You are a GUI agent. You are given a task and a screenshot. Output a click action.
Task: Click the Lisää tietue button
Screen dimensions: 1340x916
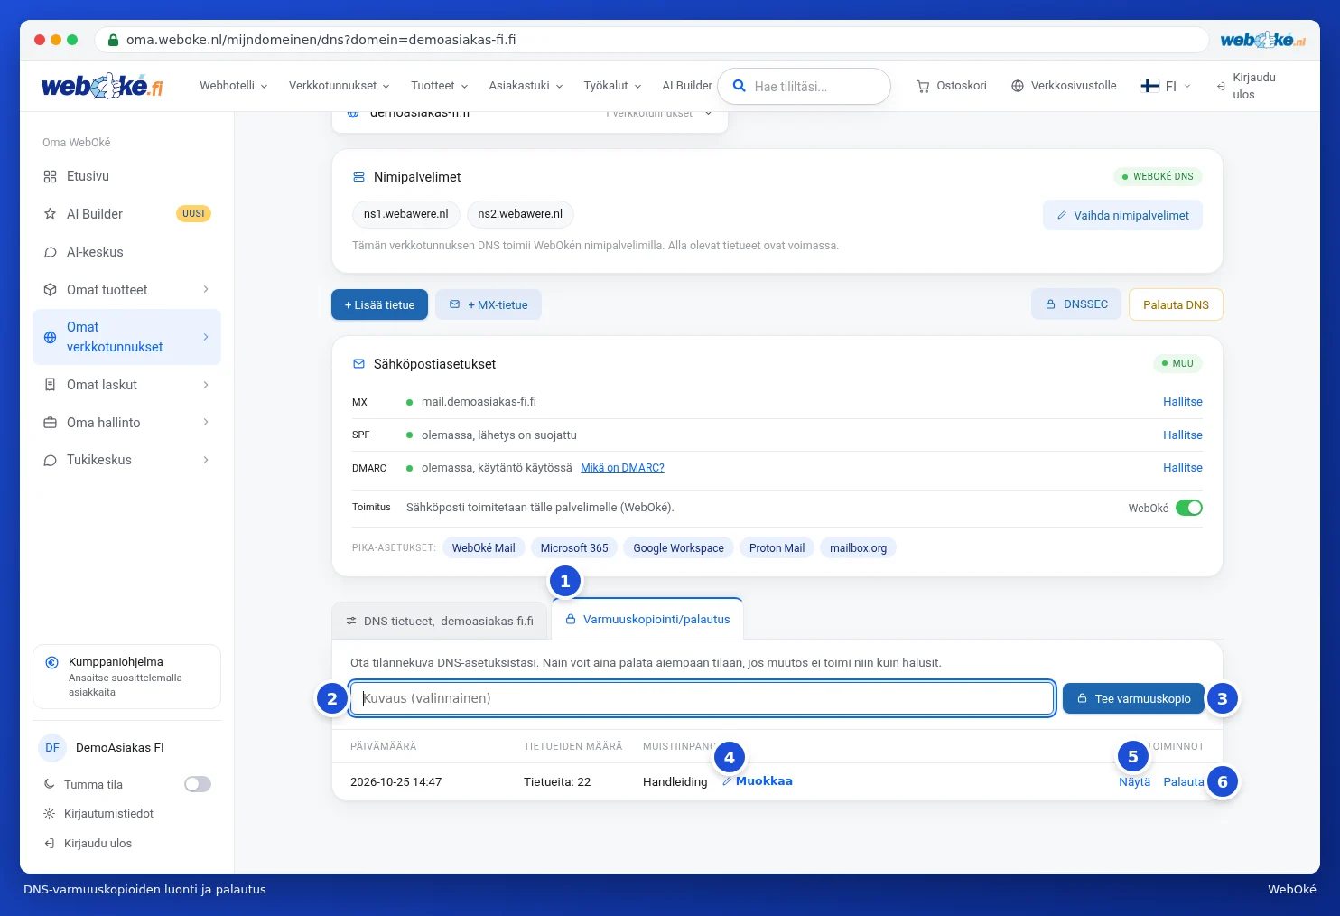(379, 305)
